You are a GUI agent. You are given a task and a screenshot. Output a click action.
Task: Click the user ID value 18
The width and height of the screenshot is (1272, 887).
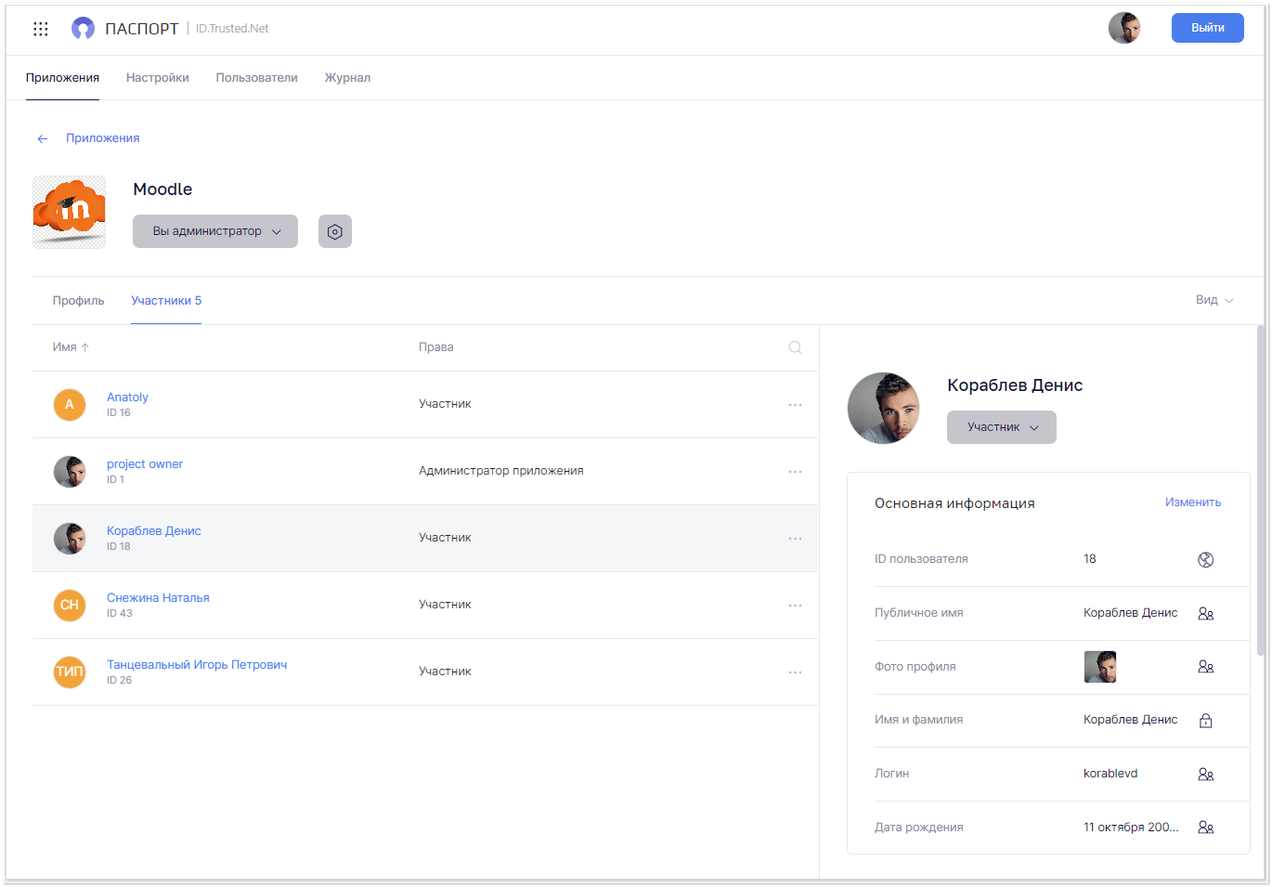click(x=1090, y=559)
